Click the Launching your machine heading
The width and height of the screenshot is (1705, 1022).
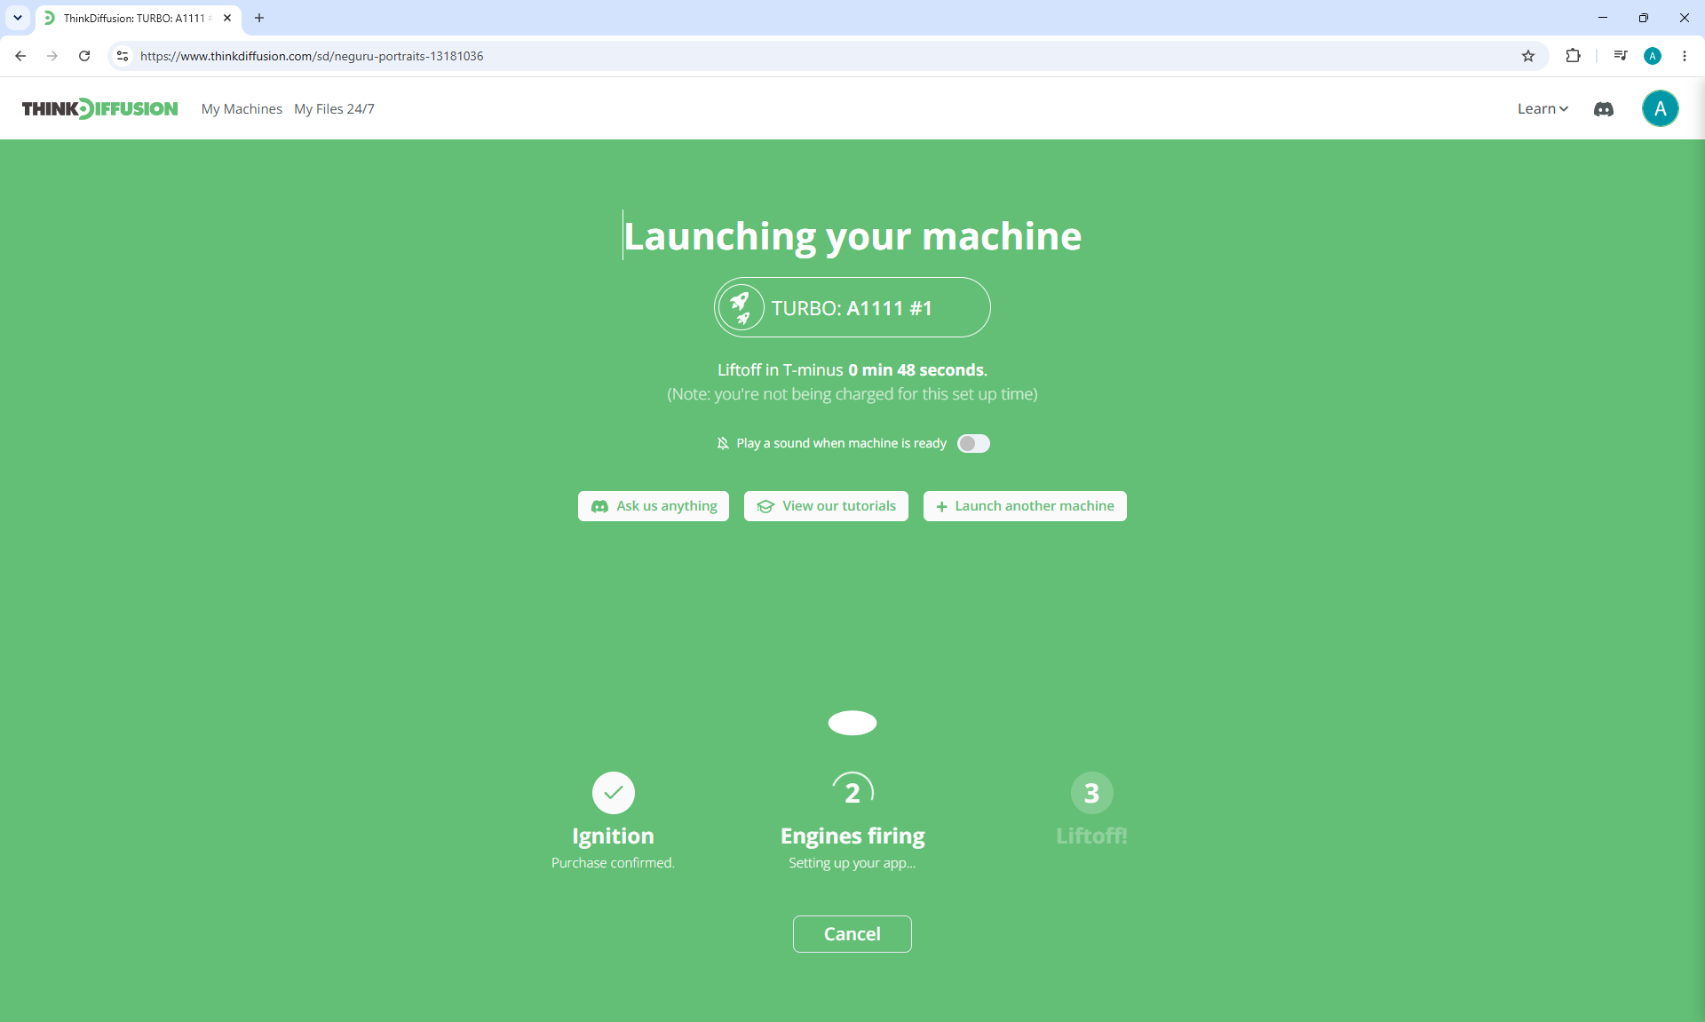pyautogui.click(x=852, y=236)
